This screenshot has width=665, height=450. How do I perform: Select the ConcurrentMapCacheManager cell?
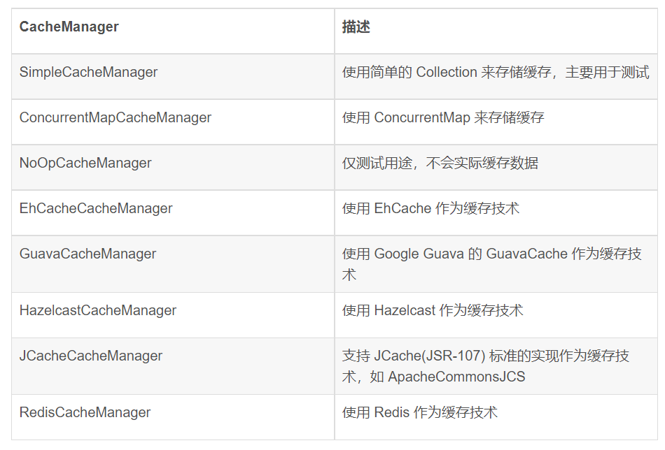click(x=115, y=117)
